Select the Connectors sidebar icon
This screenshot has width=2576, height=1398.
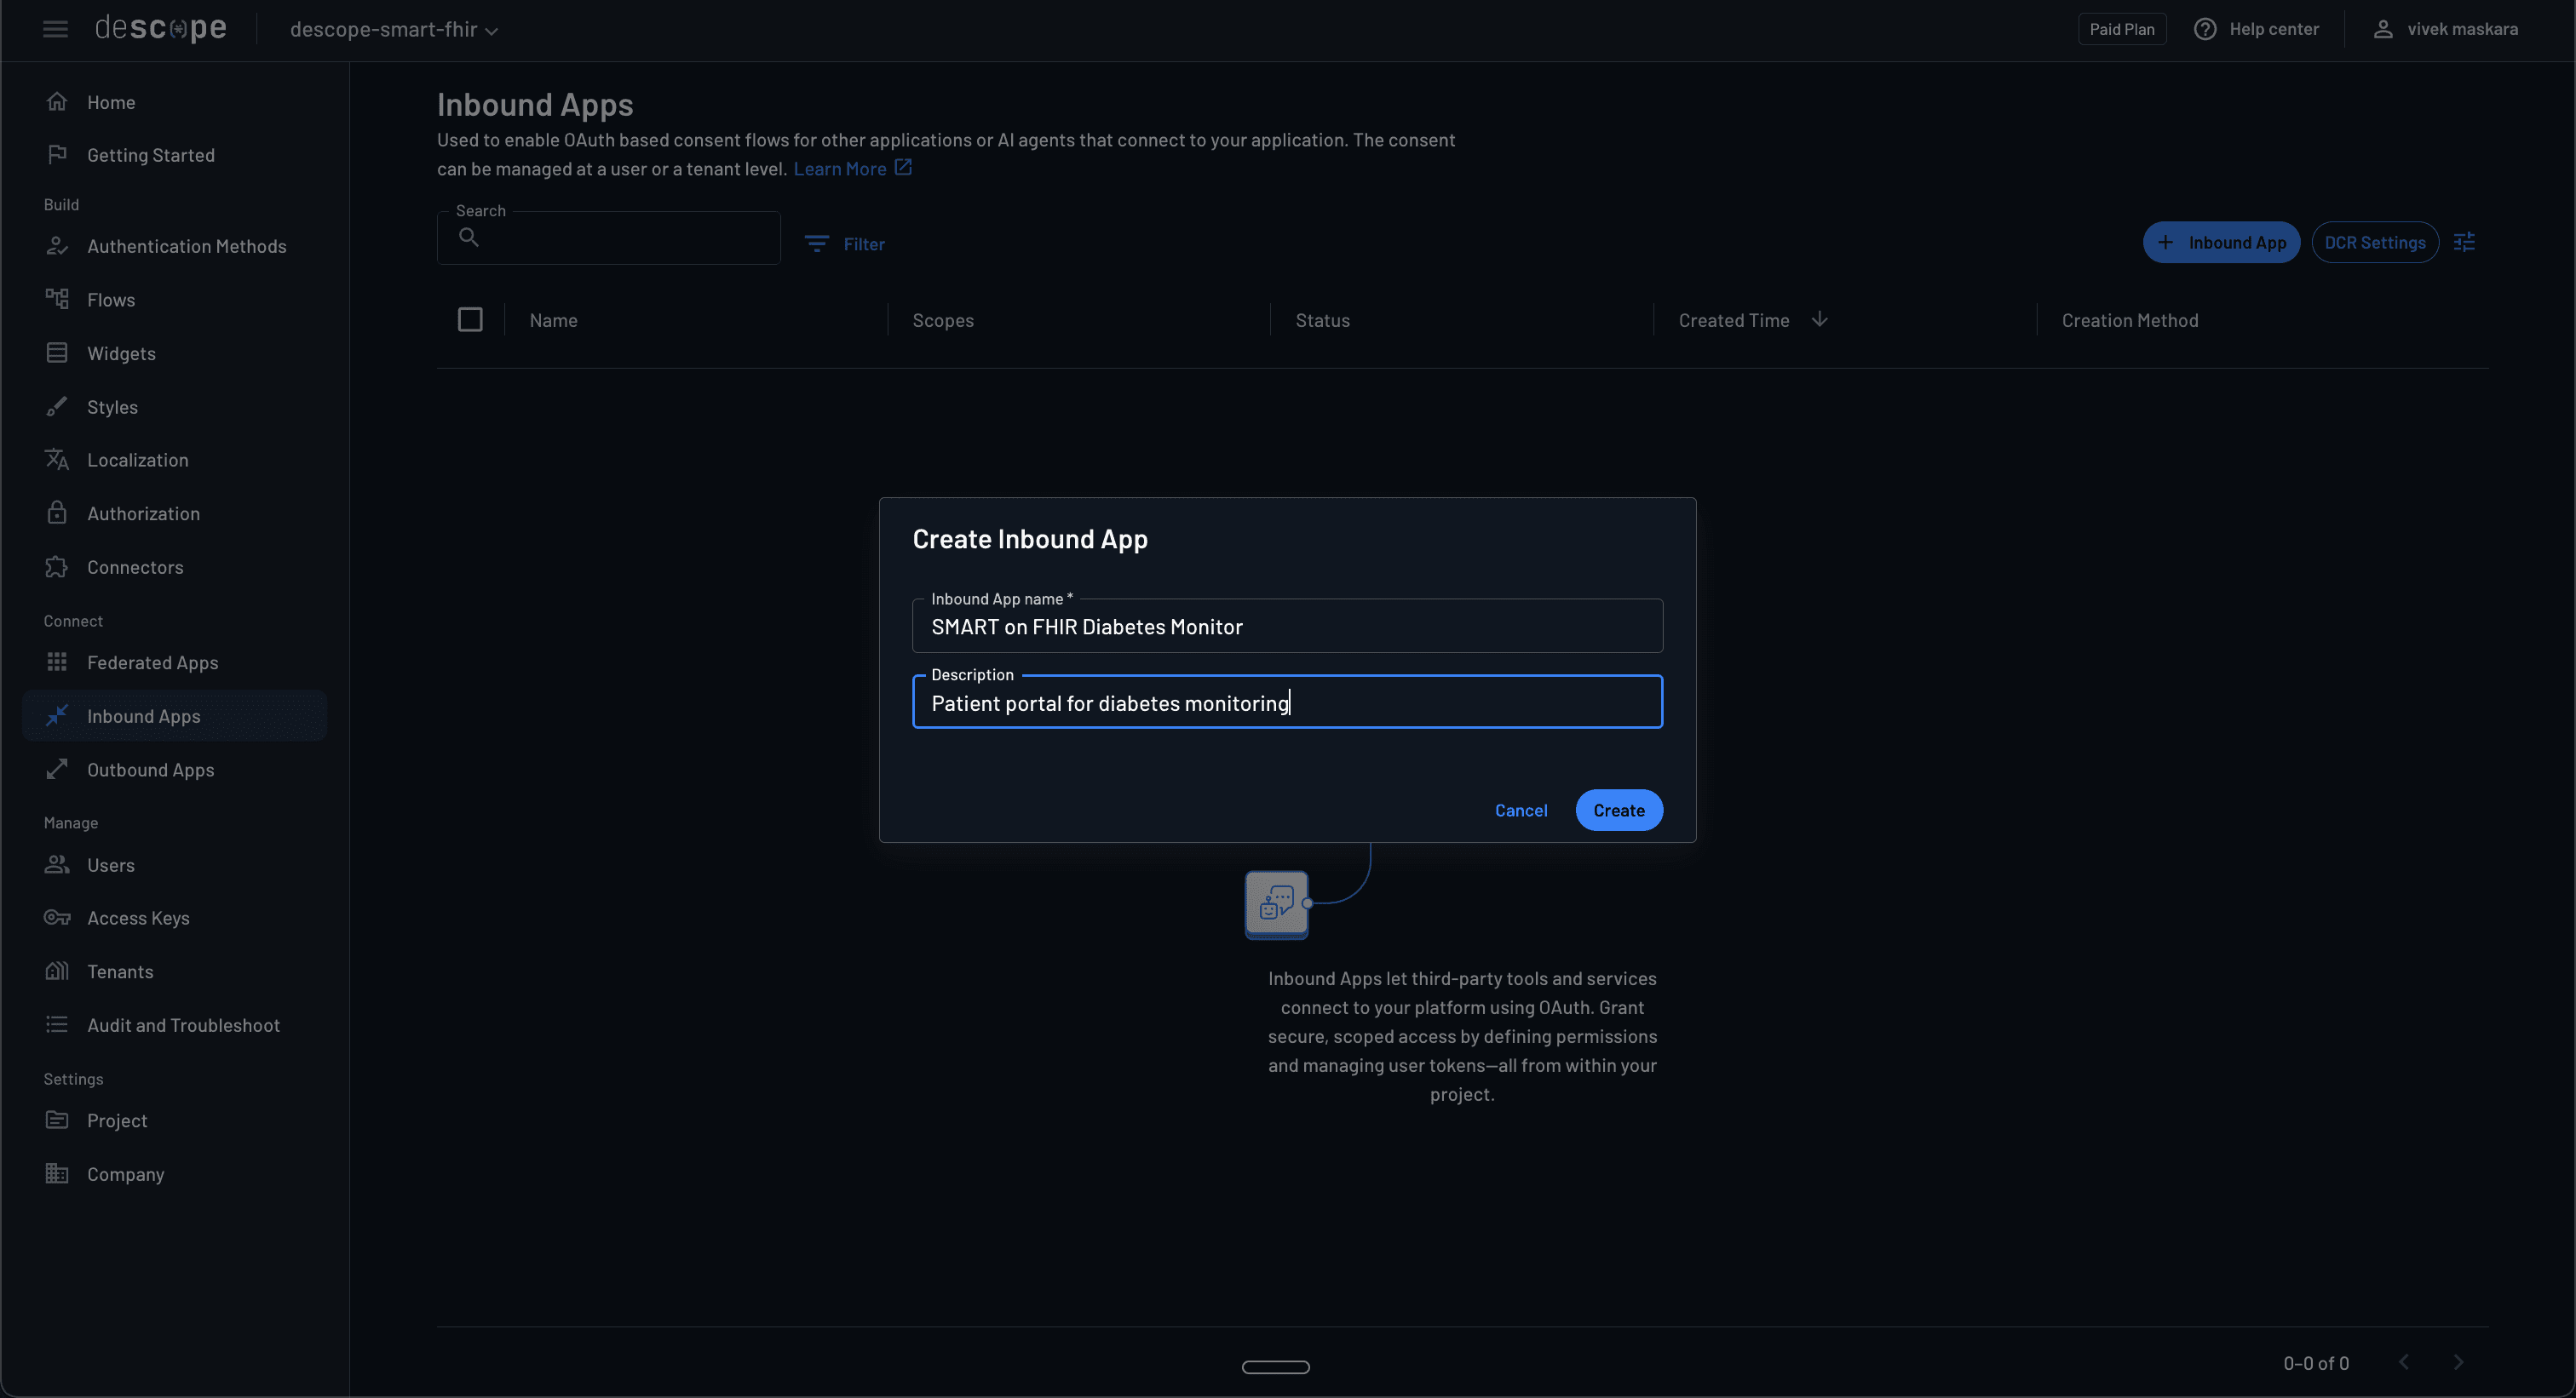coord(57,566)
